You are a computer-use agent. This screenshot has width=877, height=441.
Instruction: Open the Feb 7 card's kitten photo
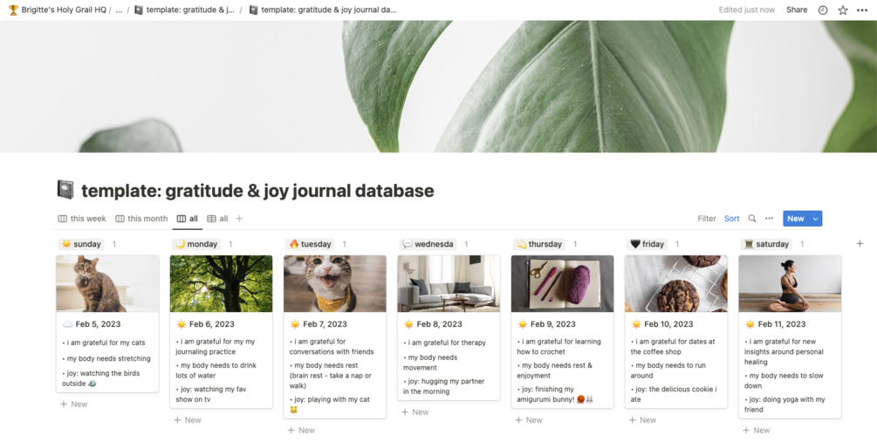[335, 283]
